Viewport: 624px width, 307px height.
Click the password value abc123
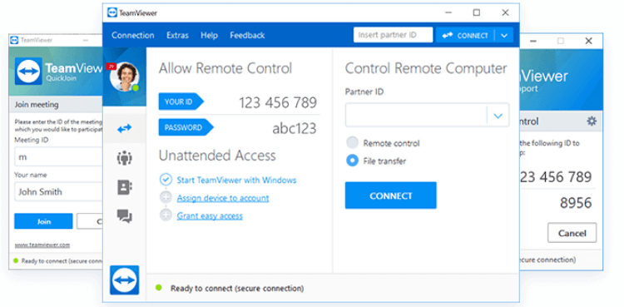pos(294,129)
